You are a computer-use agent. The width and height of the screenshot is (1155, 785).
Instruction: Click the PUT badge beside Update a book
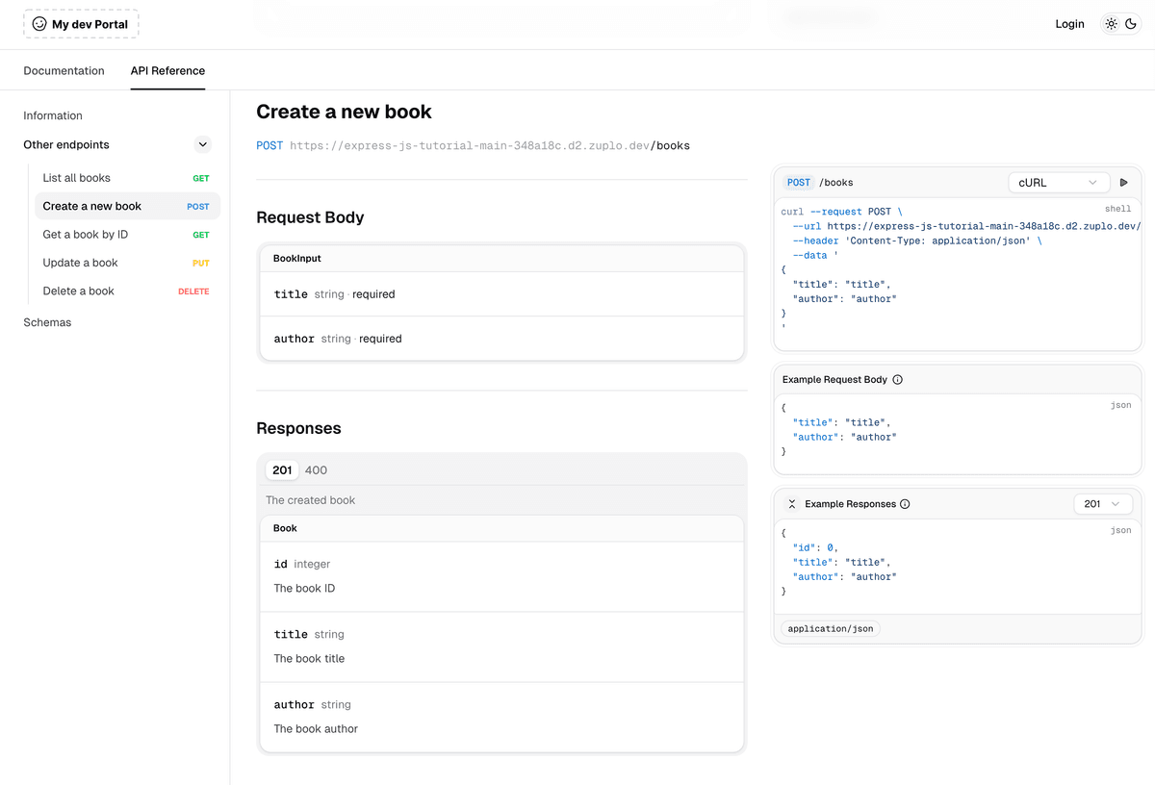click(x=199, y=263)
